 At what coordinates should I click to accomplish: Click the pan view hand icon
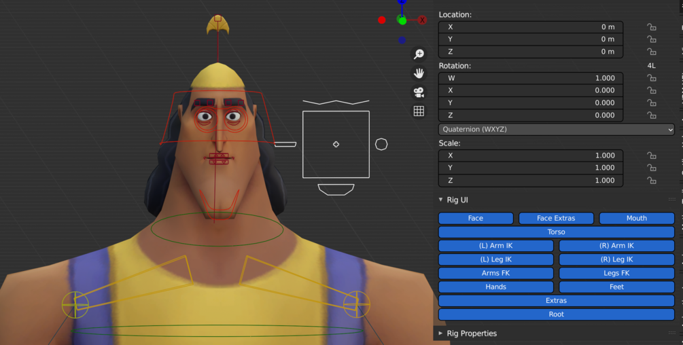pos(419,73)
